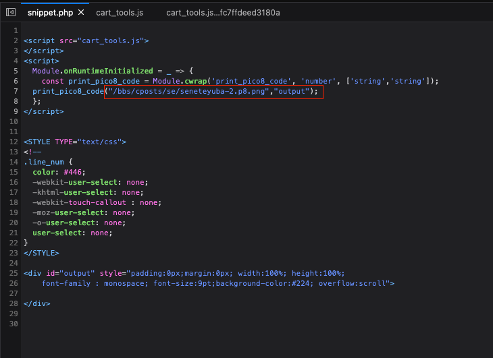Click the seneteyuba-2.p8.png path string
The image size is (493, 358).
pos(188,91)
